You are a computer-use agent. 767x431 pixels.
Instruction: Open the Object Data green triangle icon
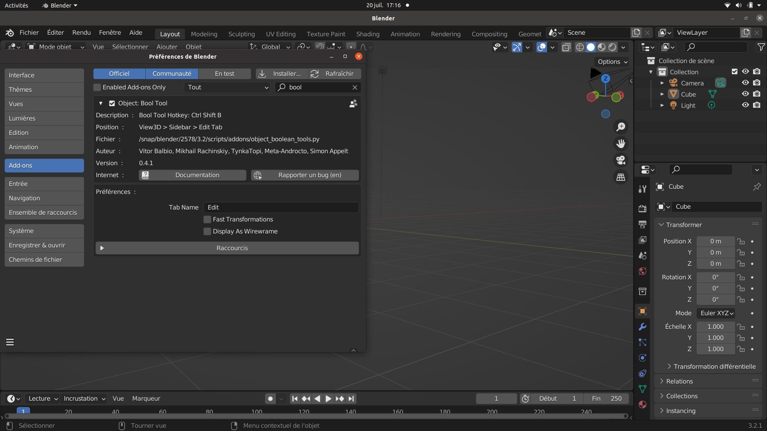[642, 389]
